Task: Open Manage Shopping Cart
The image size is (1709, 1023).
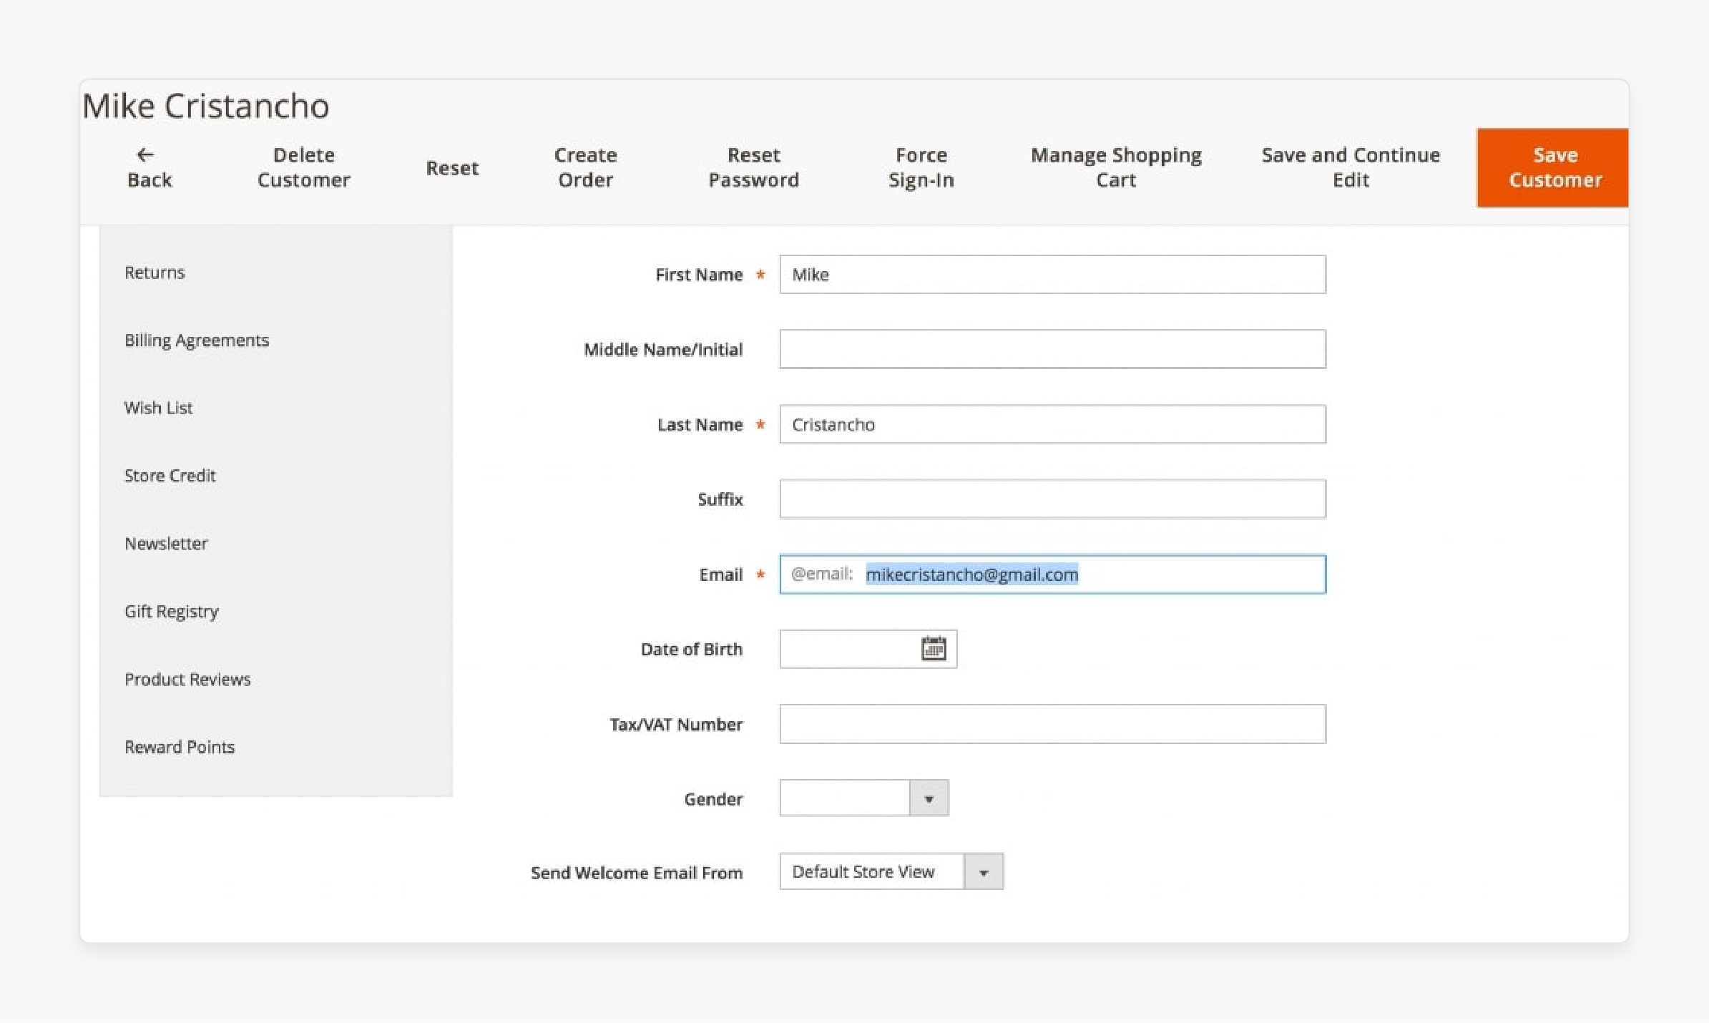Action: point(1116,167)
